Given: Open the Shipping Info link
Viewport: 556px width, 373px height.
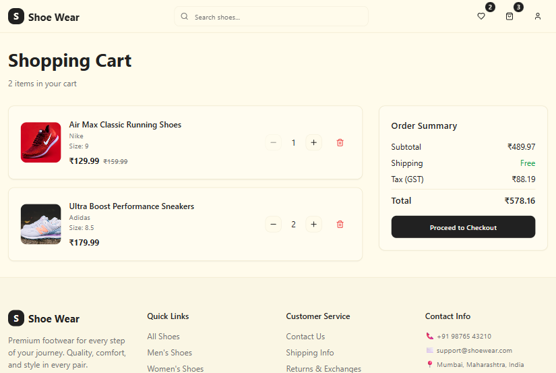Looking at the screenshot, I should coord(309,353).
